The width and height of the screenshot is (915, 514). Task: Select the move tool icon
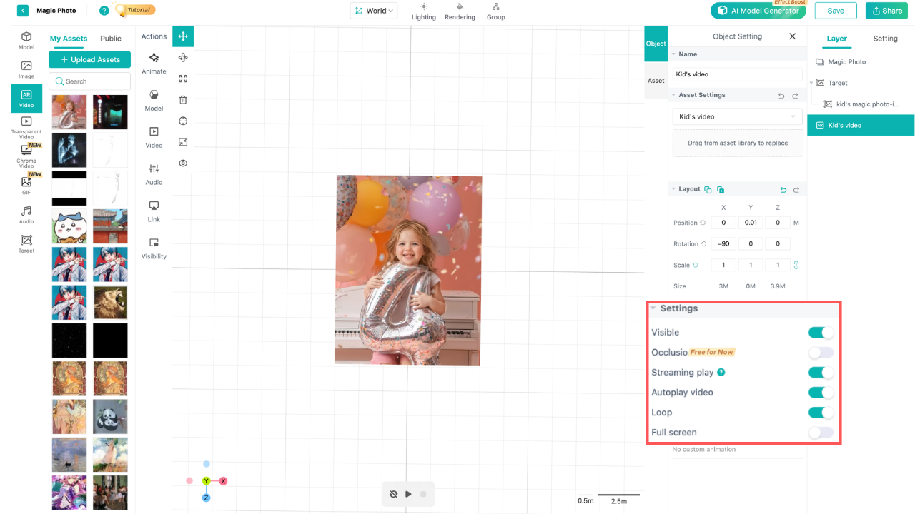click(x=183, y=36)
